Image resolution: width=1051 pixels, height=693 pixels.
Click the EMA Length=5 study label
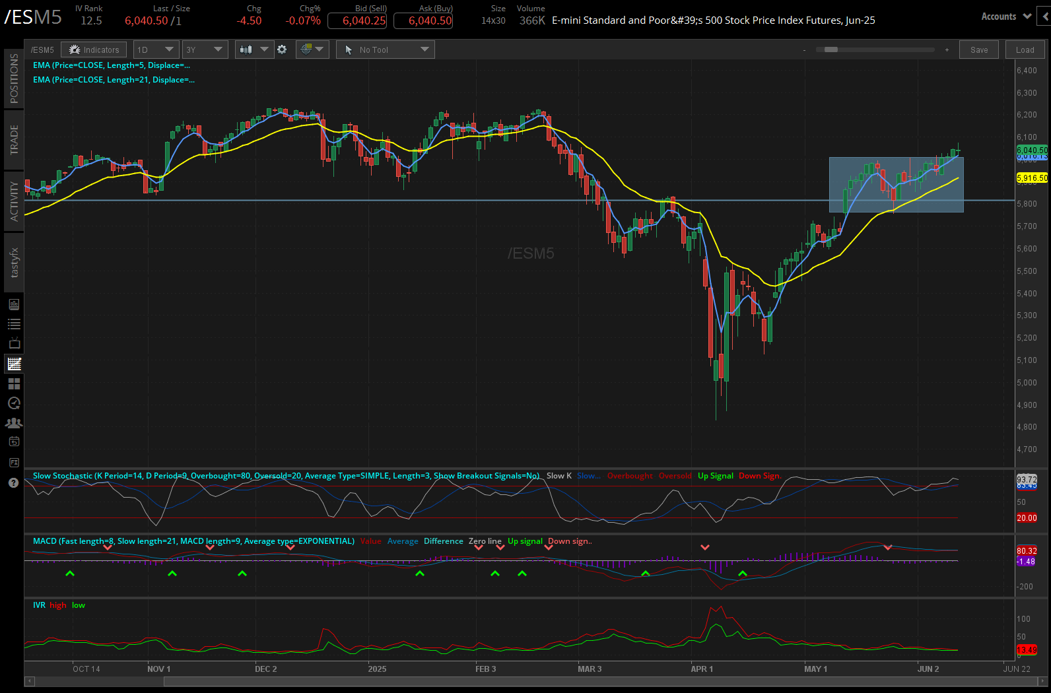112,65
